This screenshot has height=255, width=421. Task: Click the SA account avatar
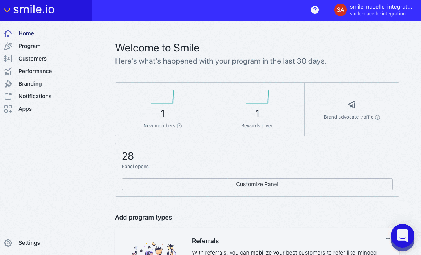click(x=340, y=10)
